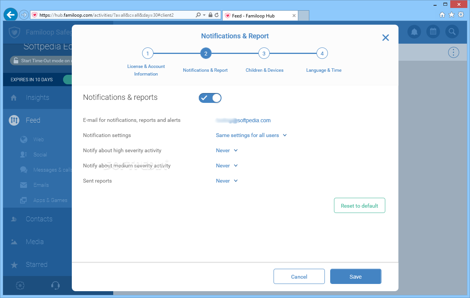Open settings gear at sidebar bottom
Viewport: 470px width, 298px height.
coord(21,285)
